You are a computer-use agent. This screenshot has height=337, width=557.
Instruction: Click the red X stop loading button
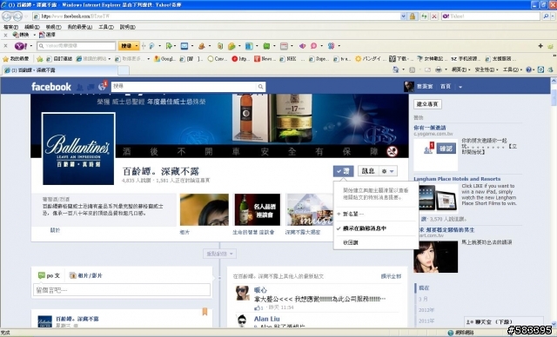pos(433,17)
